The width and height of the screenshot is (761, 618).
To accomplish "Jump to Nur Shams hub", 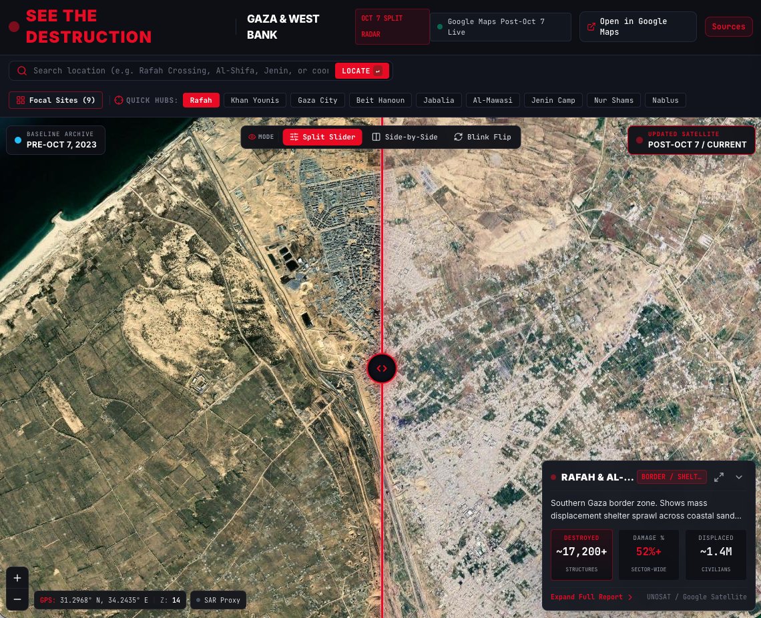I will tap(613, 100).
